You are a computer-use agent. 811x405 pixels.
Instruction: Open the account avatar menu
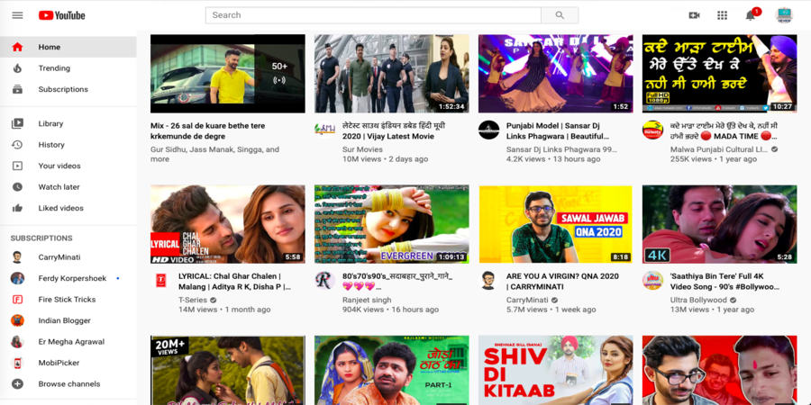tap(784, 15)
